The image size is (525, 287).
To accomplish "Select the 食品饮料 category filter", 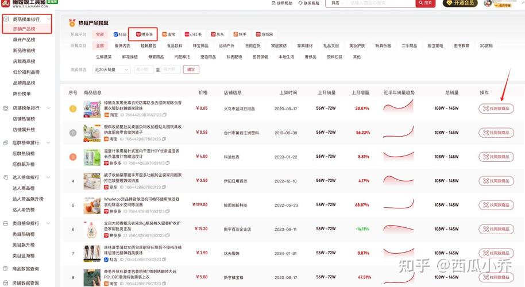I will 175,46.
